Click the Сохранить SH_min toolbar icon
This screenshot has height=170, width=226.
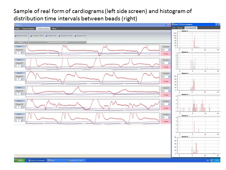click(59, 36)
